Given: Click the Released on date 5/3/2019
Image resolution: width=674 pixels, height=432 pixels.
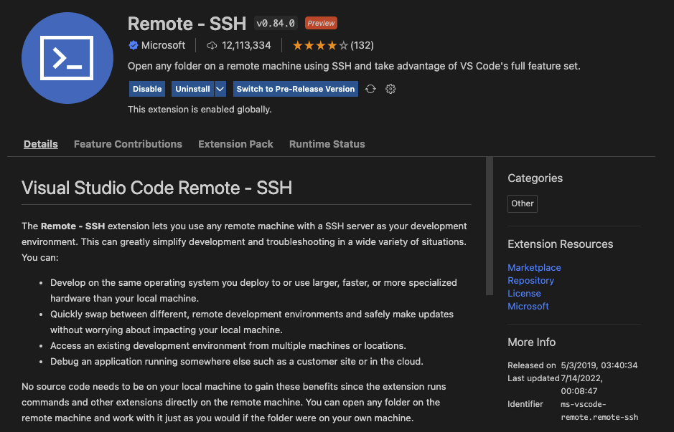Looking at the screenshot, I should coord(599,365).
